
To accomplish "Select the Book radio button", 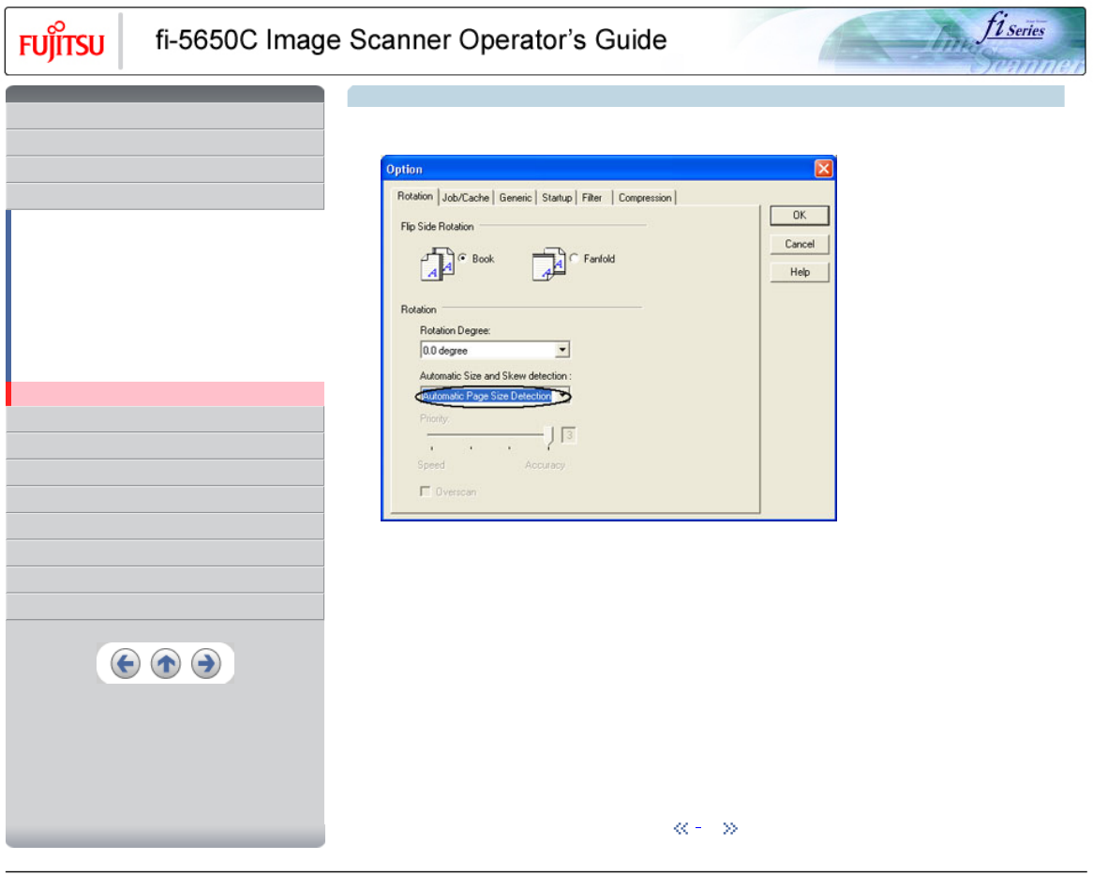I will point(463,258).
